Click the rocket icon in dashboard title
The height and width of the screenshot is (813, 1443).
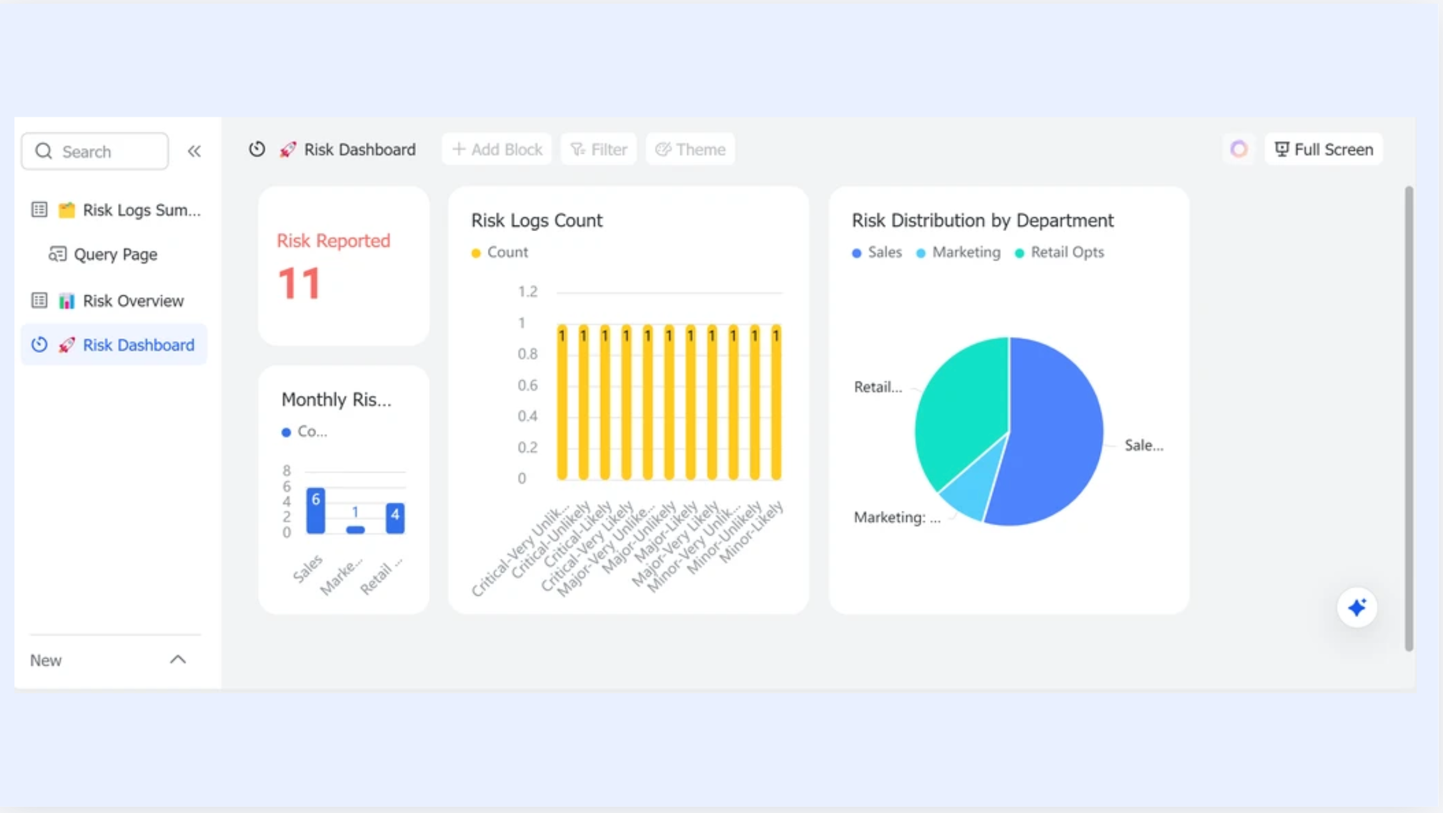point(287,150)
